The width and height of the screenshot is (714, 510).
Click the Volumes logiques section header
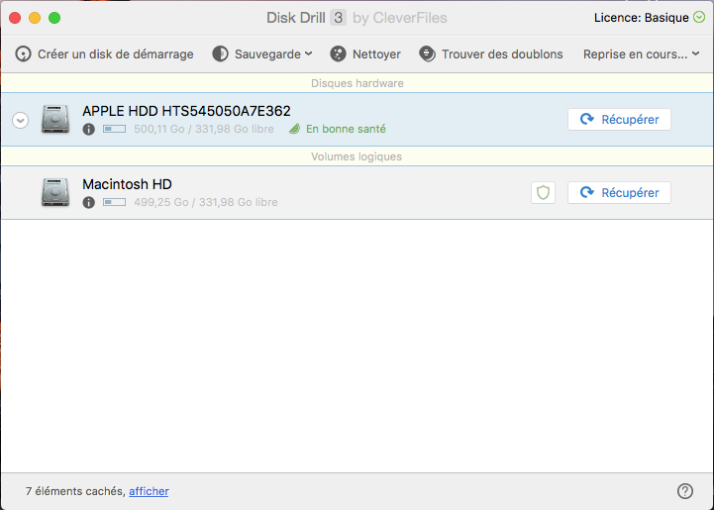357,156
